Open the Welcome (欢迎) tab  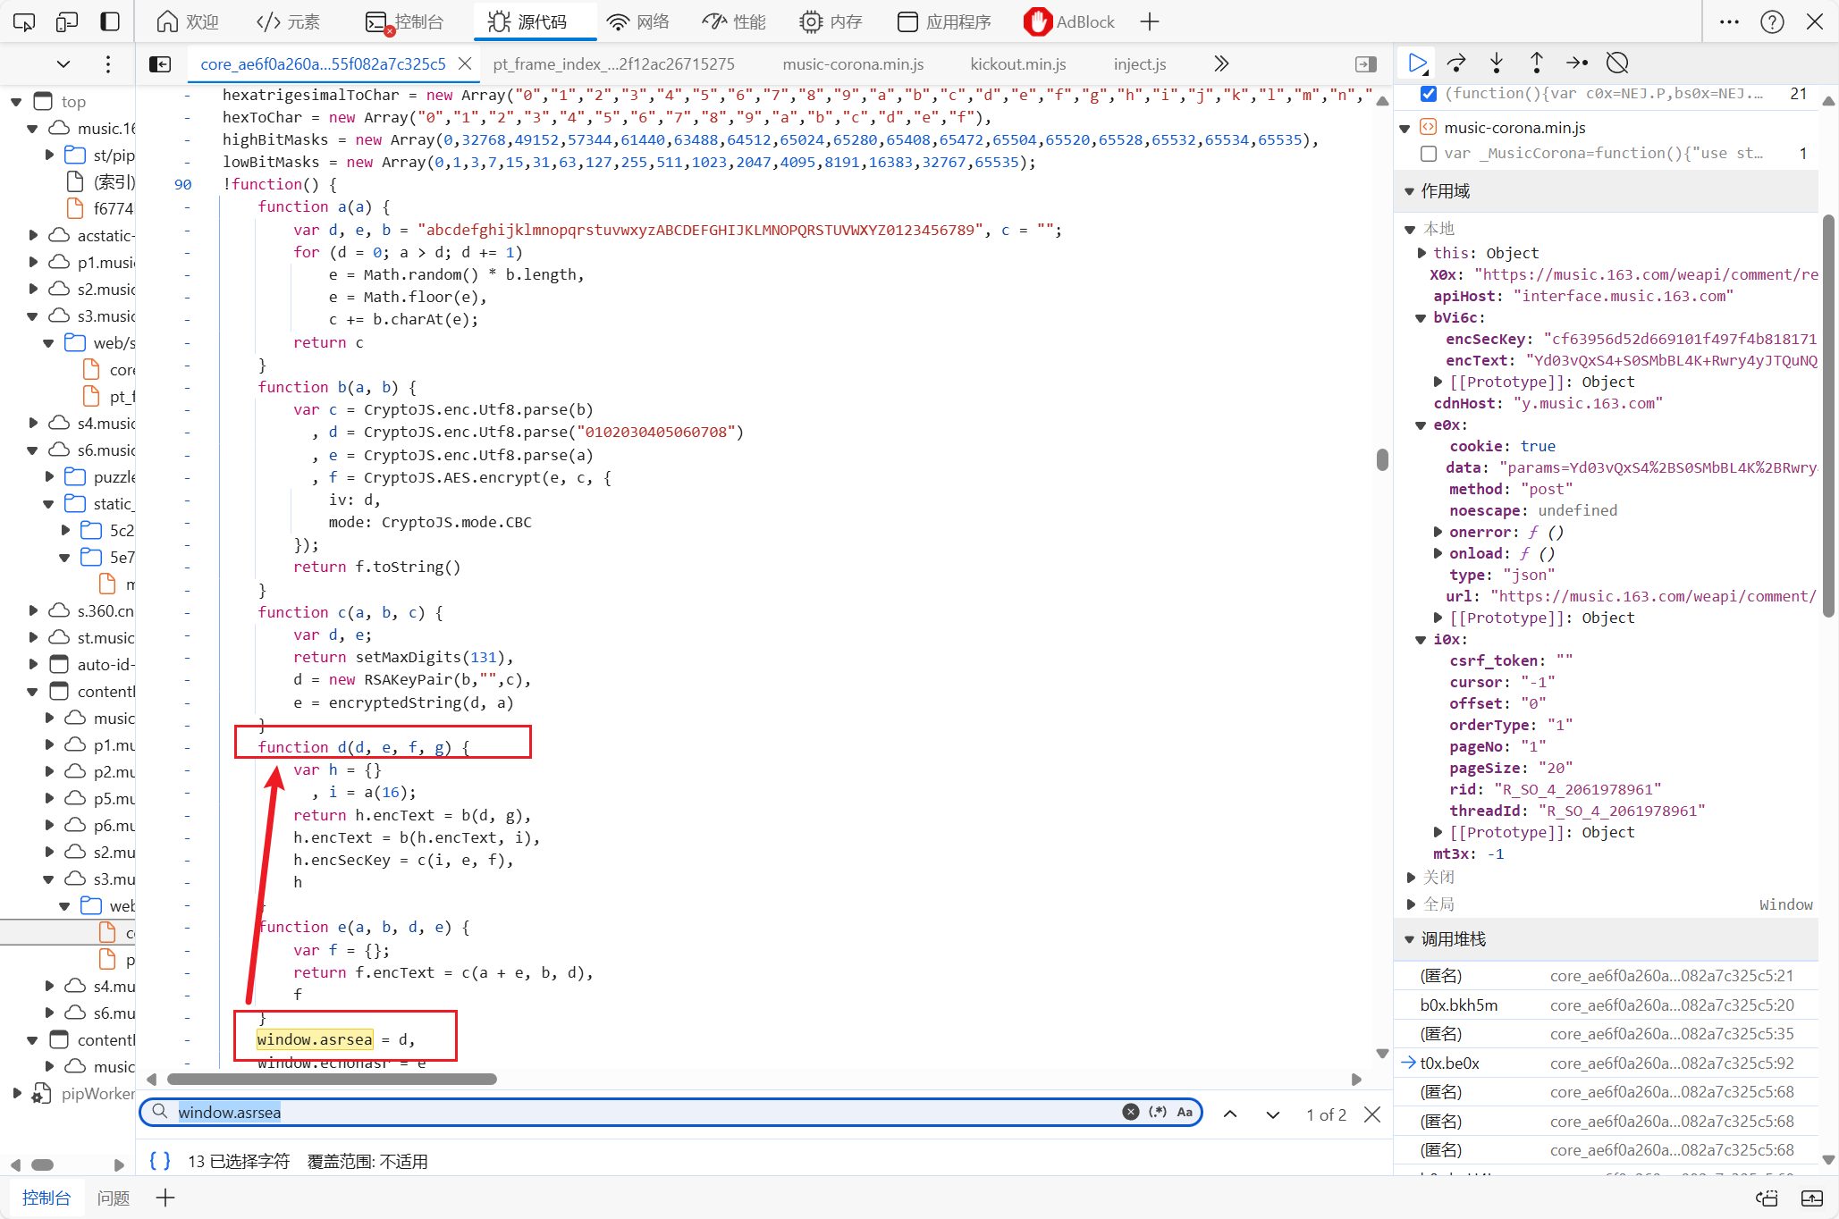coord(188,21)
